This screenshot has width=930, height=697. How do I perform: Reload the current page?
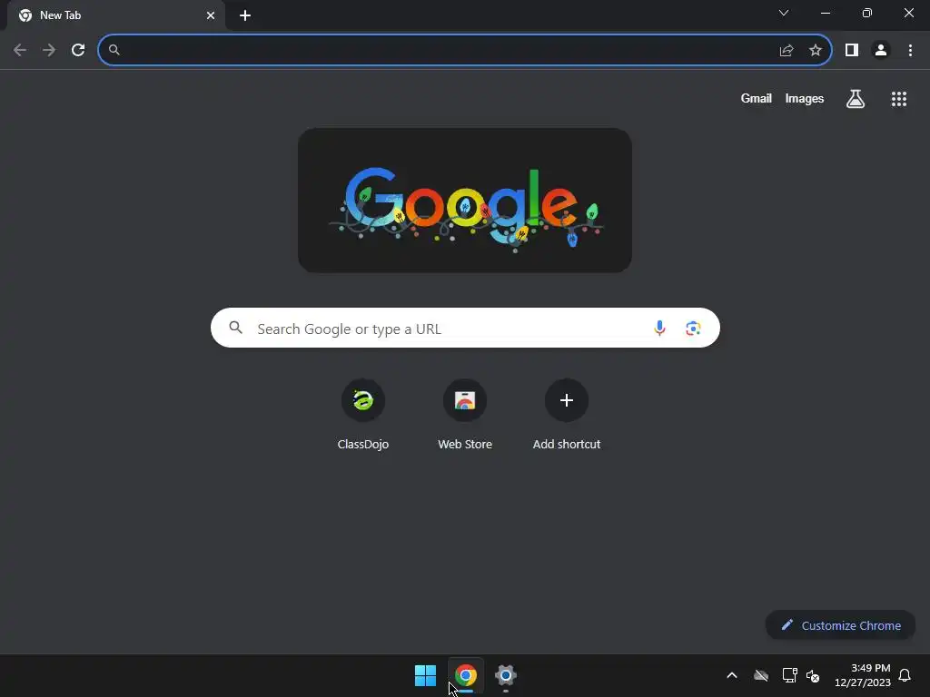pos(78,51)
